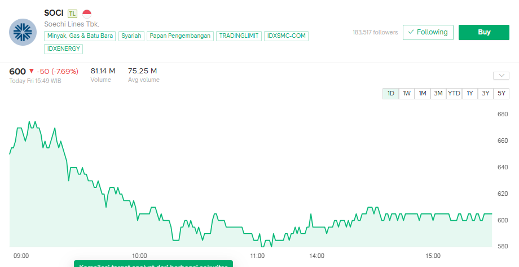The width and height of the screenshot is (519, 267).
Task: Click the Syariah tag
Action: [131, 36]
